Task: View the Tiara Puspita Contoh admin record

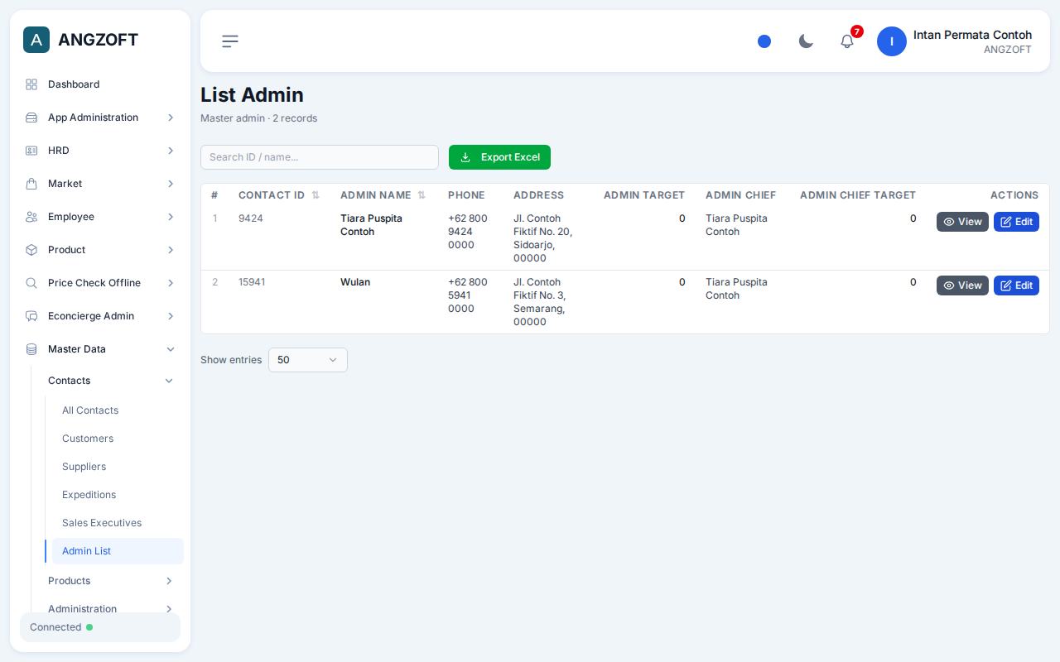Action: click(962, 222)
